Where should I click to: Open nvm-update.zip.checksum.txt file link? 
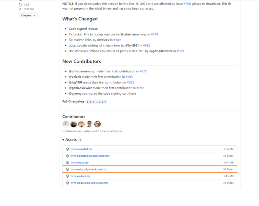pos(89,183)
